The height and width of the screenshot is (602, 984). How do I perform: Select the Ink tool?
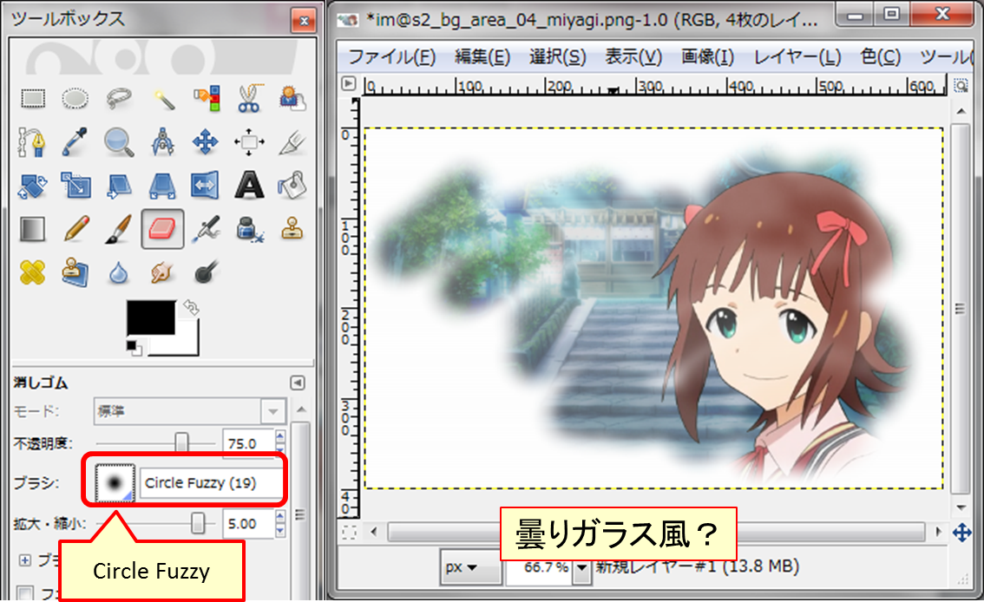(249, 230)
